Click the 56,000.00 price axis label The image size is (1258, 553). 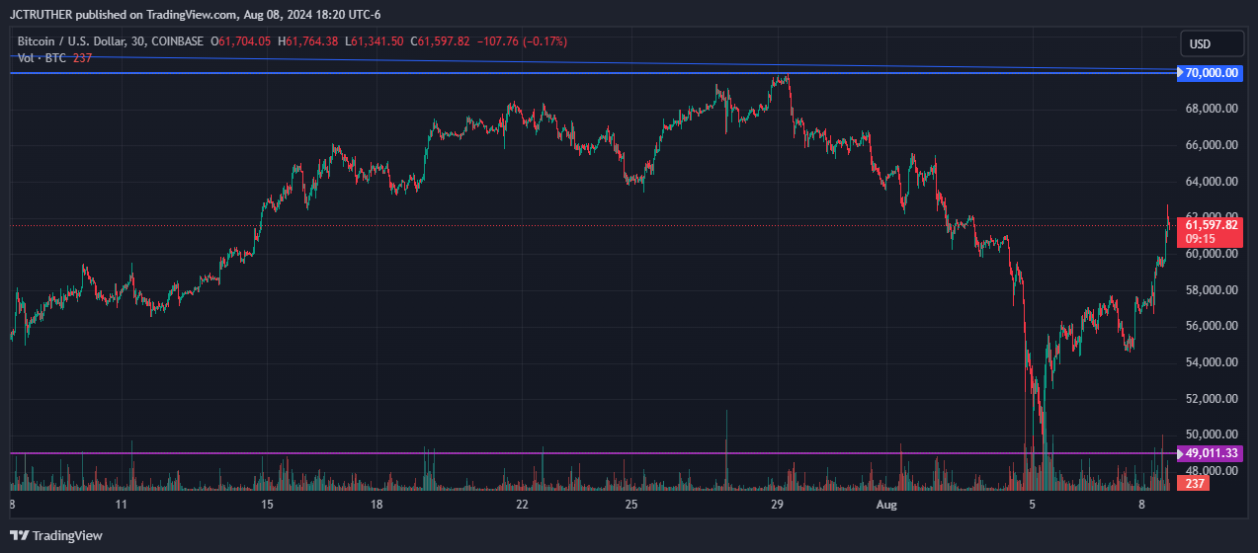coord(1212,326)
